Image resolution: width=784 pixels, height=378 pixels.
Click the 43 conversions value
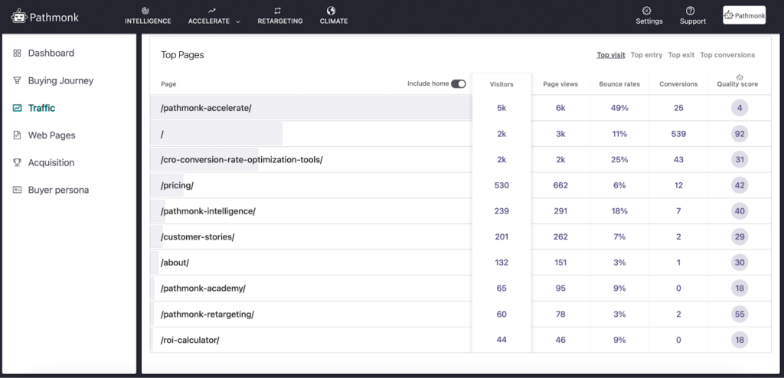coord(678,159)
